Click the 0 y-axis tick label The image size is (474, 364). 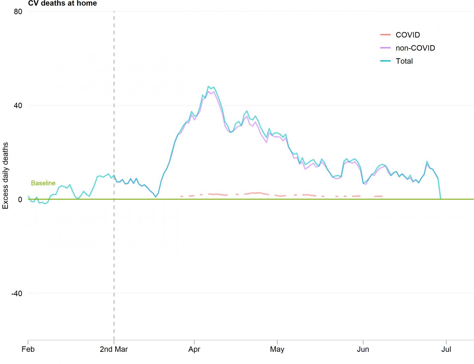20,200
